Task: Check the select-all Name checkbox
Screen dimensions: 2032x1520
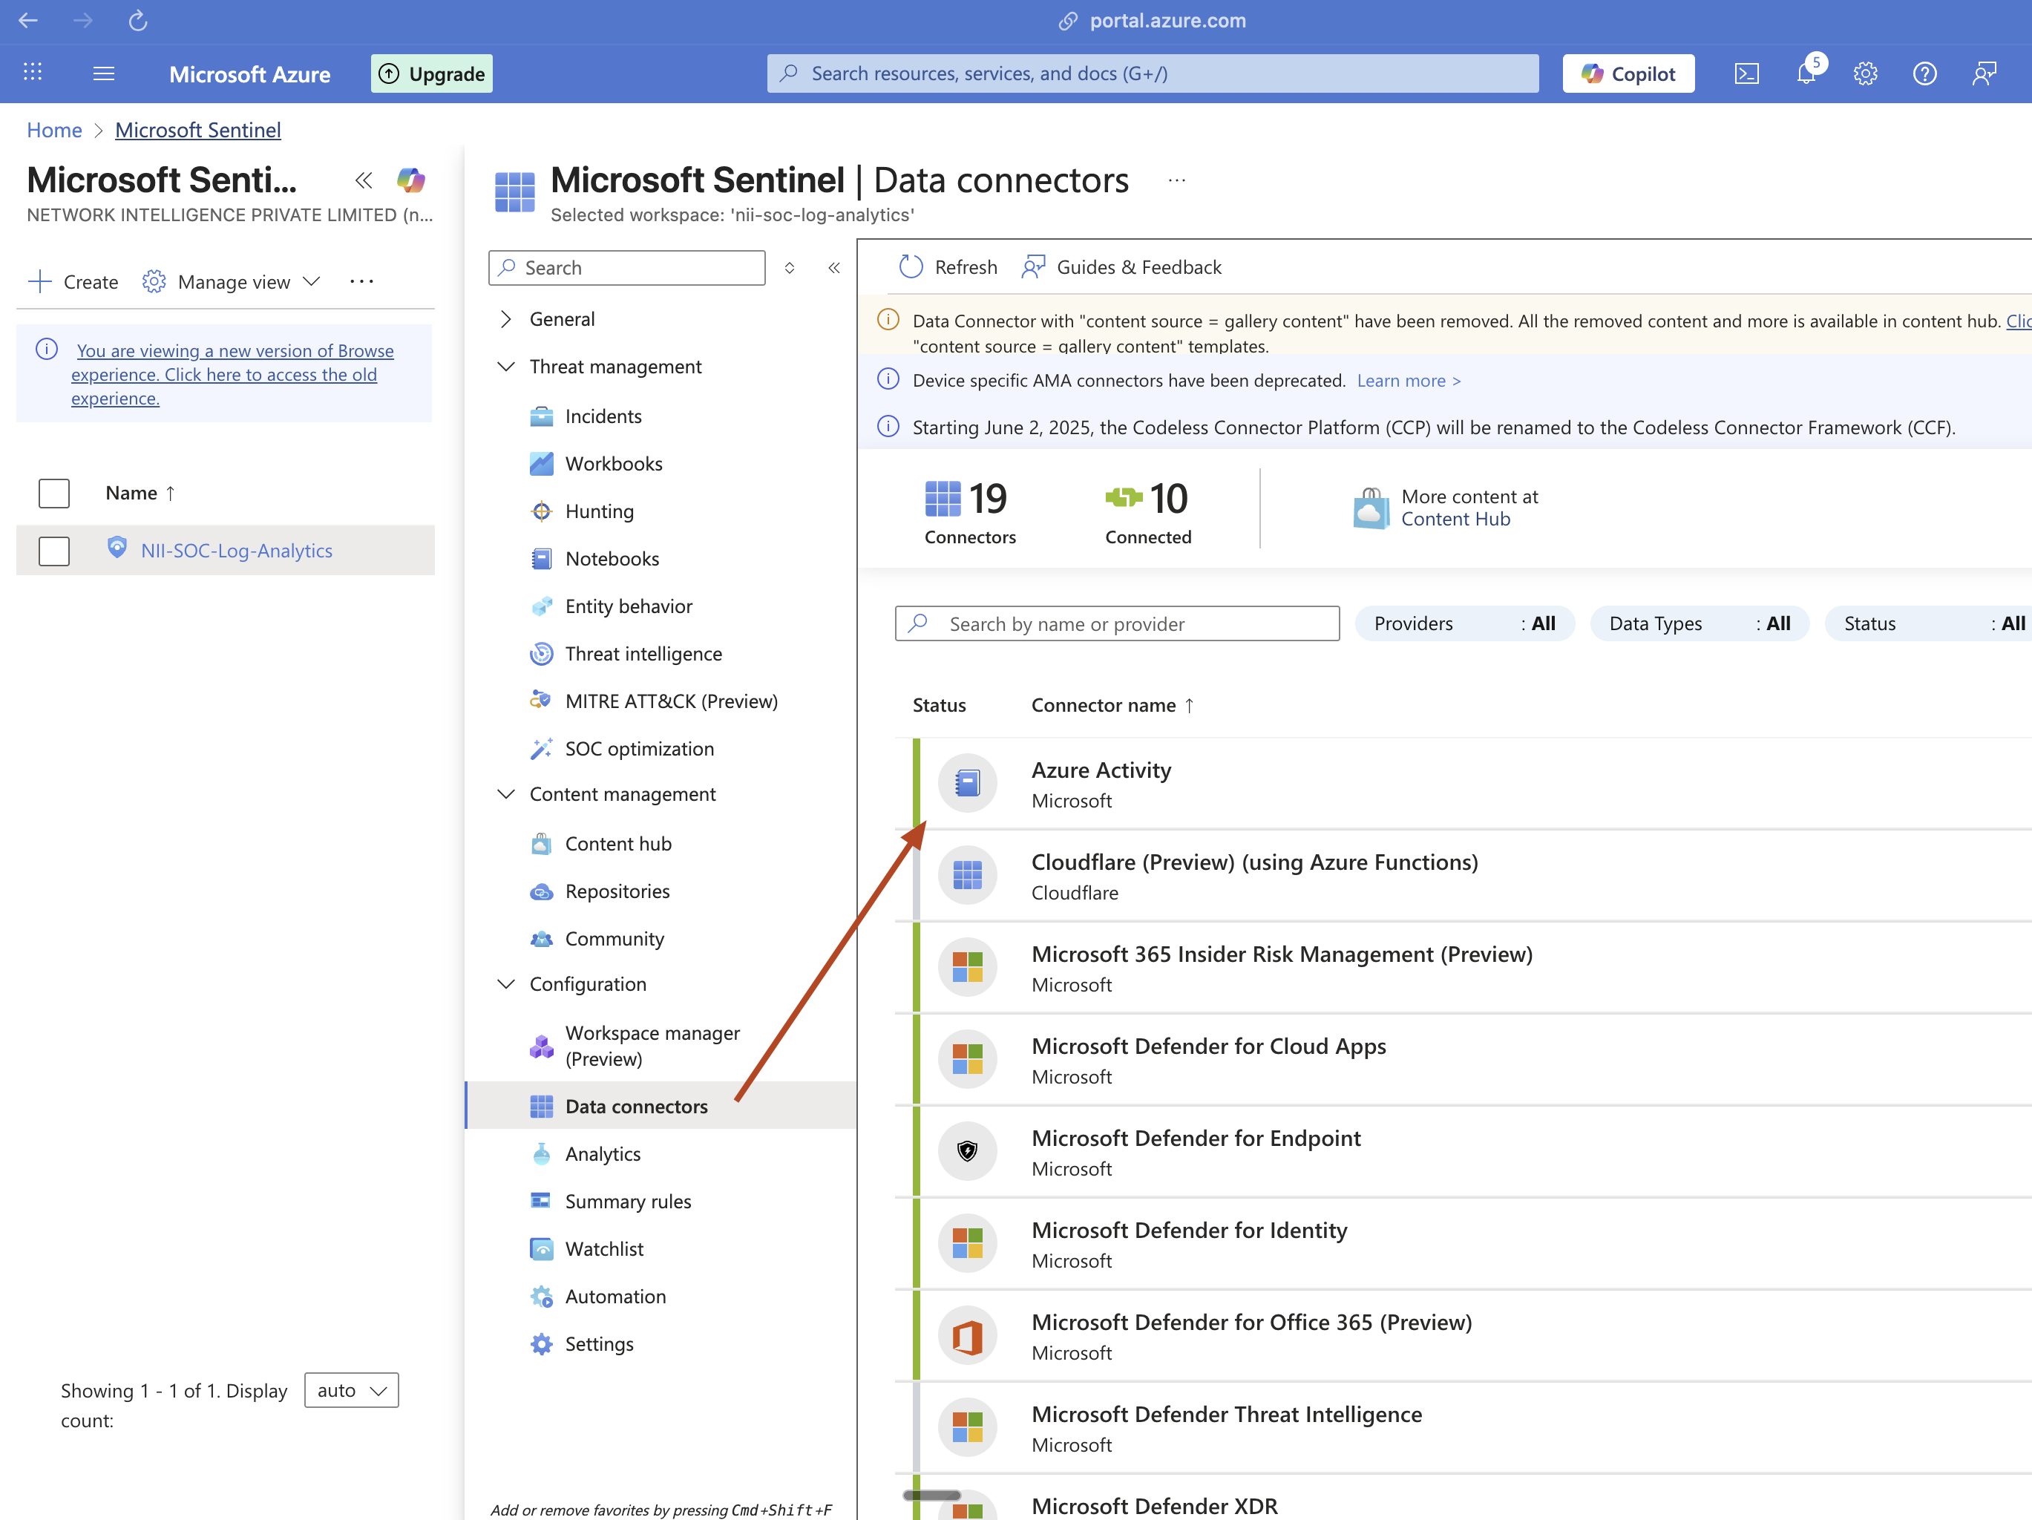Action: click(54, 494)
